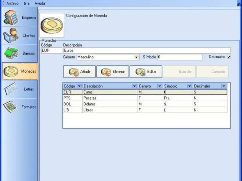Expand the Género combo box
The image size is (242, 181).
136,57
